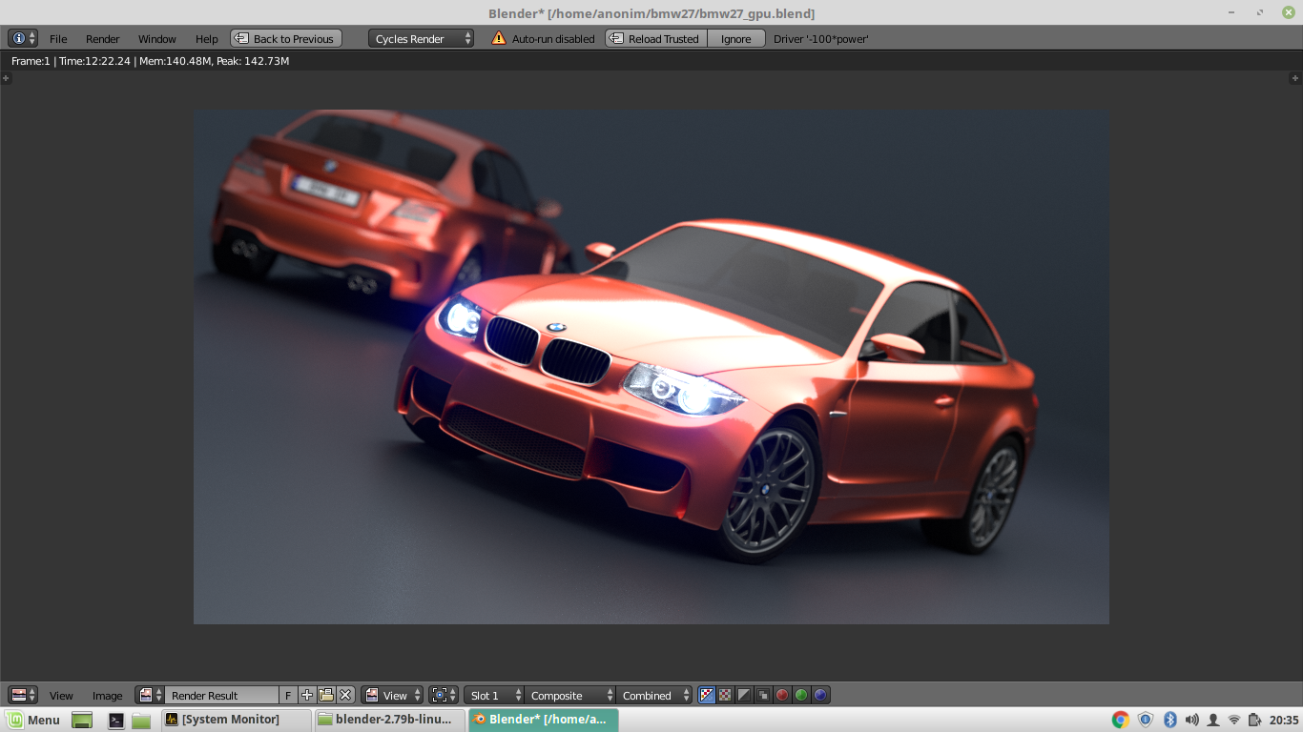Toggle the fake user F button

[x=288, y=695]
